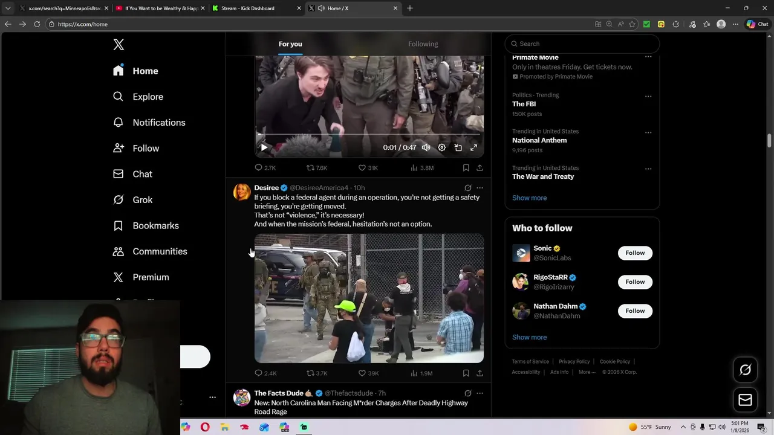Expand the footer More menu
Viewport: 774px width, 435px height.
tap(587, 372)
